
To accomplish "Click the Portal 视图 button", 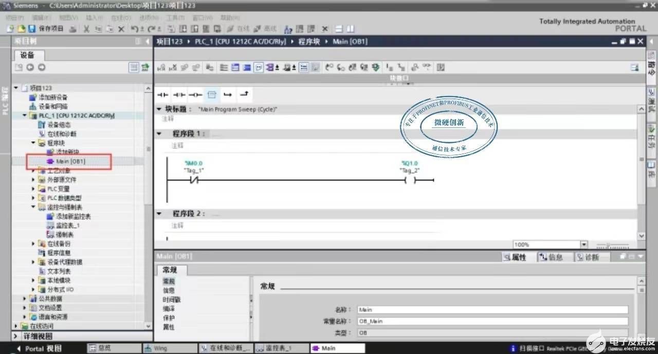I will coord(39,348).
